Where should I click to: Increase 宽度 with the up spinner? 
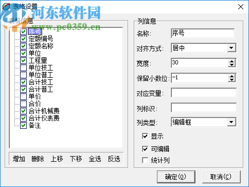[x=232, y=61]
